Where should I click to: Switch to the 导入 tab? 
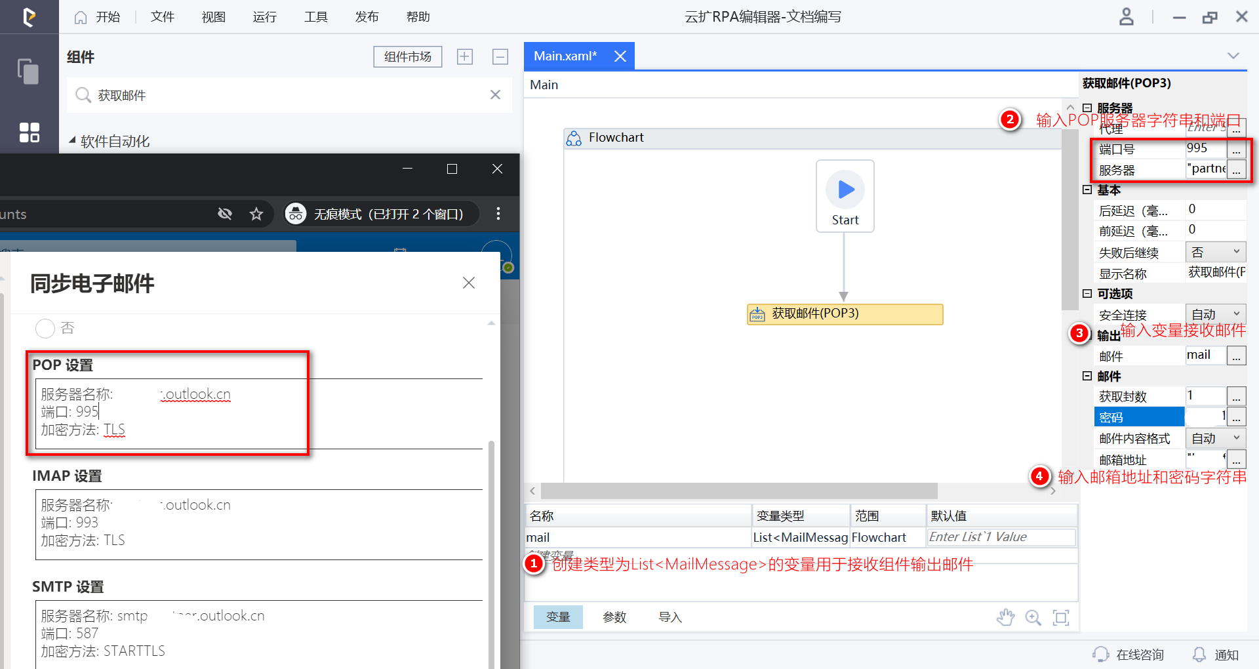[670, 617]
